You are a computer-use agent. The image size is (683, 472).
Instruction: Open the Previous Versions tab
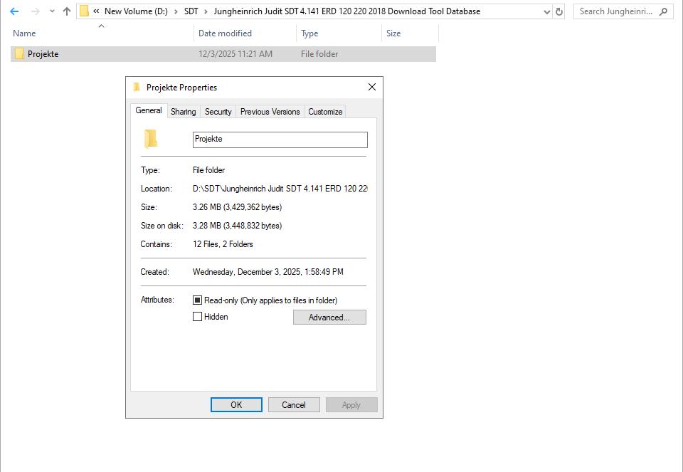pos(270,112)
